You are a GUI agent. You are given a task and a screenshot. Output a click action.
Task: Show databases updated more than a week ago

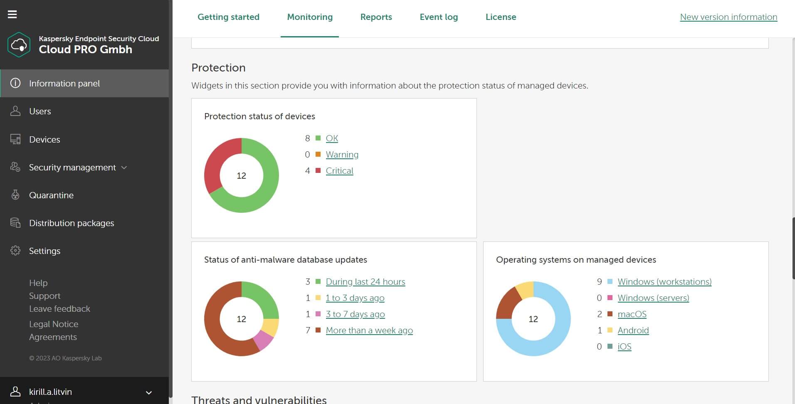pos(369,330)
